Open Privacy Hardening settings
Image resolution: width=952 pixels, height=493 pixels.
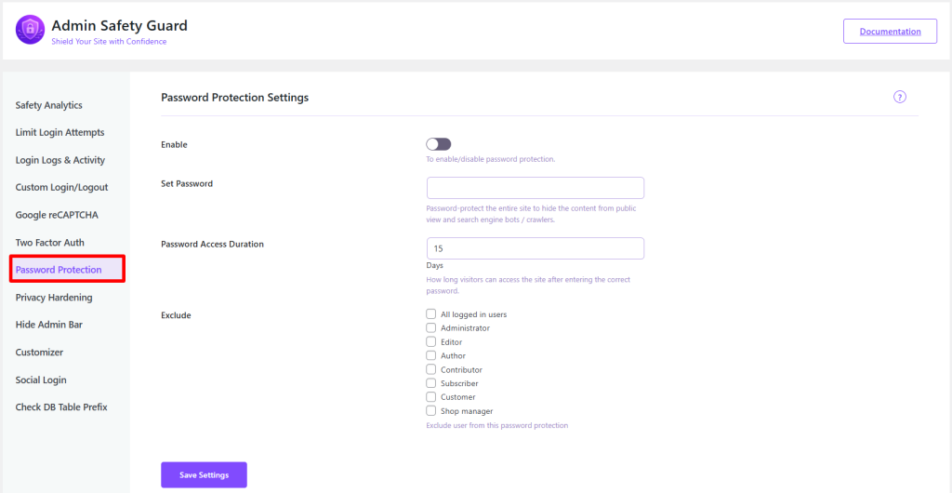(54, 298)
